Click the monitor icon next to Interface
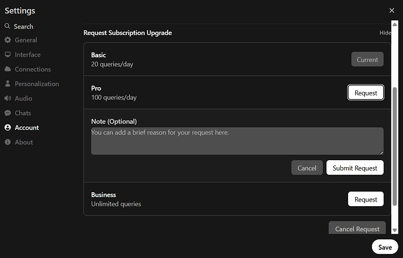Viewport: 403px width, 258px height. pyautogui.click(x=8, y=55)
